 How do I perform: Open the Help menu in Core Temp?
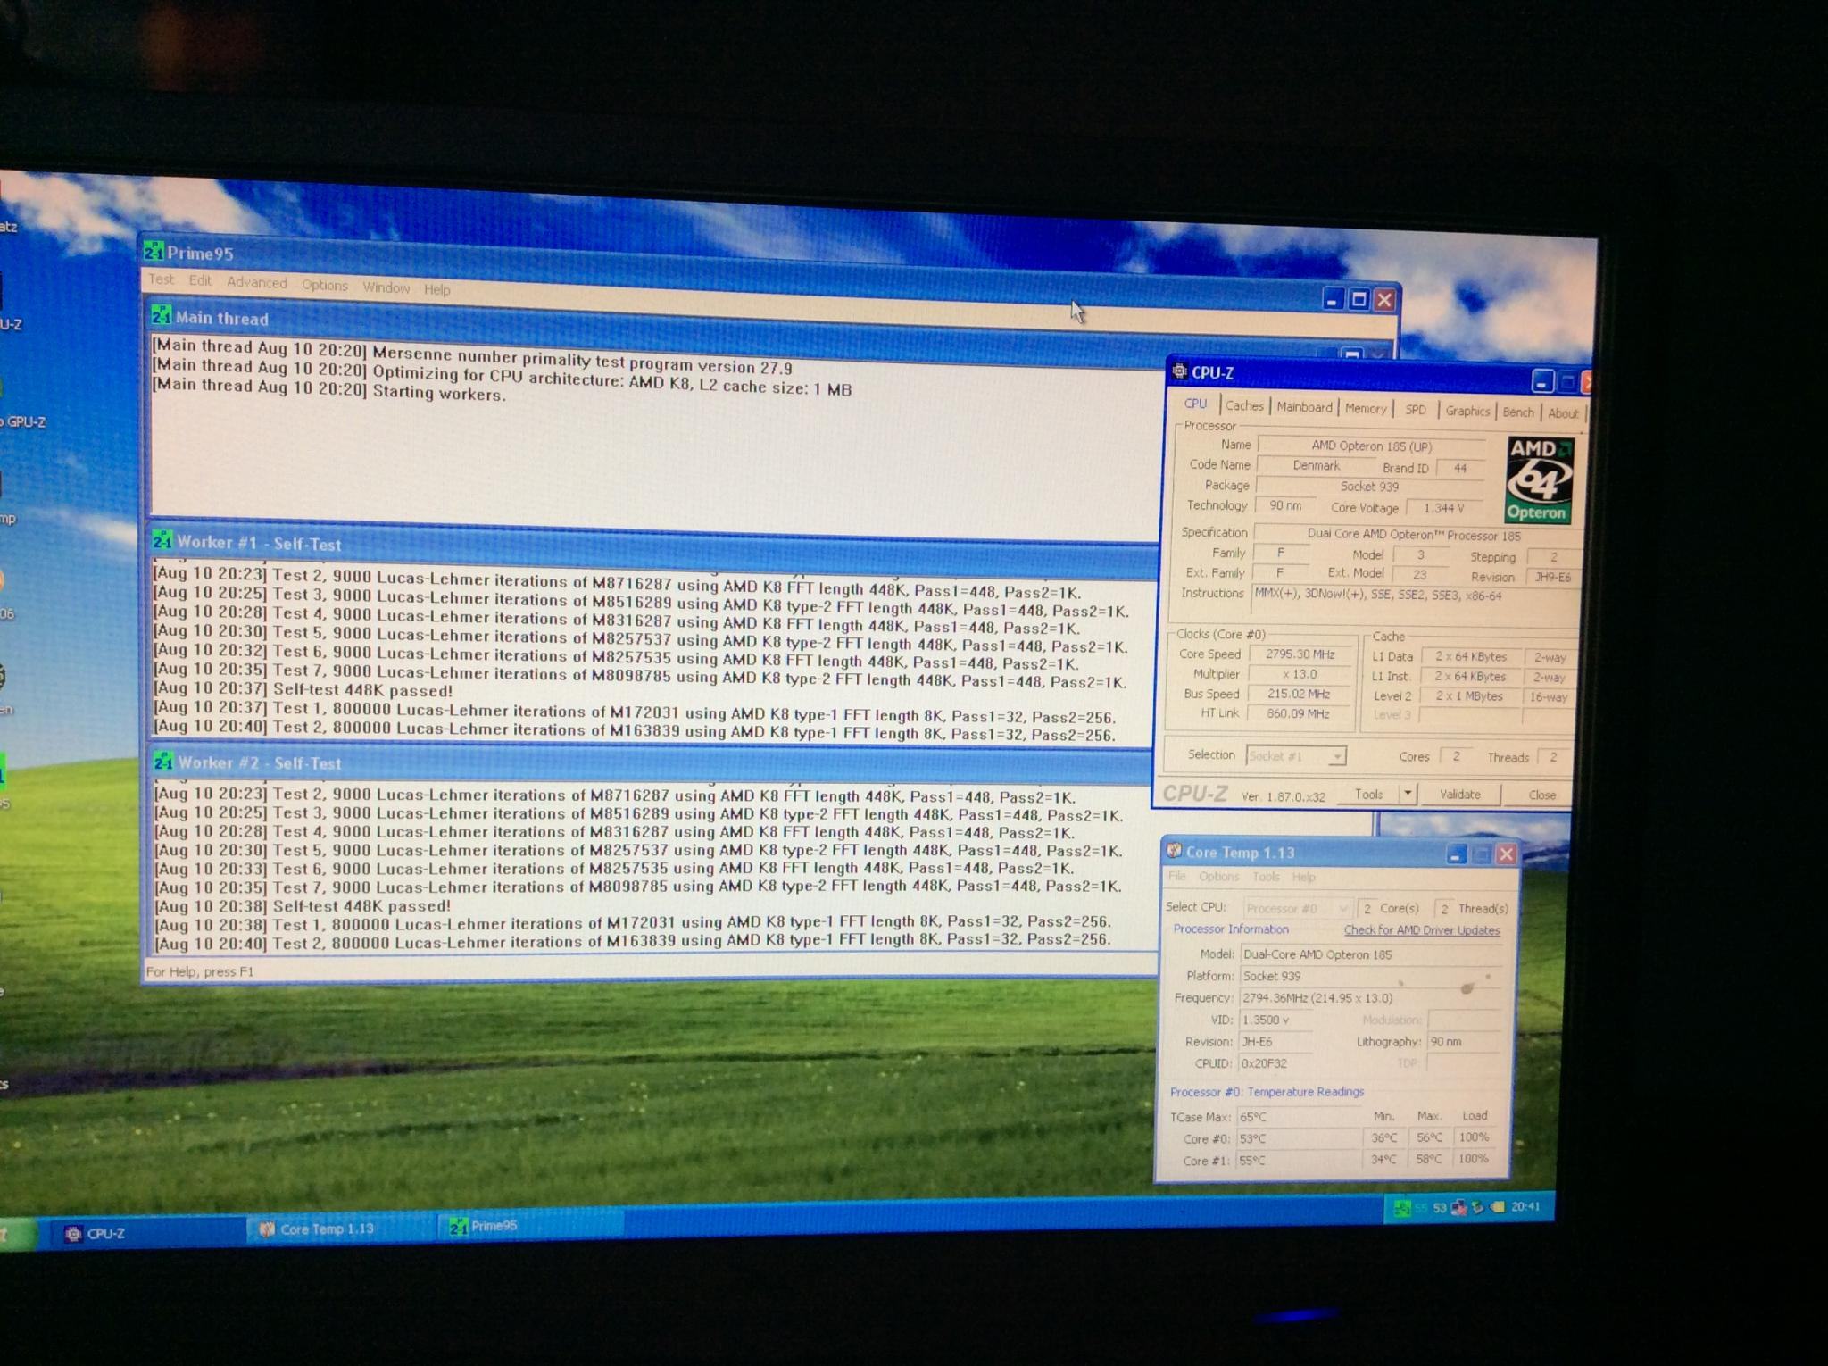pos(1304,878)
